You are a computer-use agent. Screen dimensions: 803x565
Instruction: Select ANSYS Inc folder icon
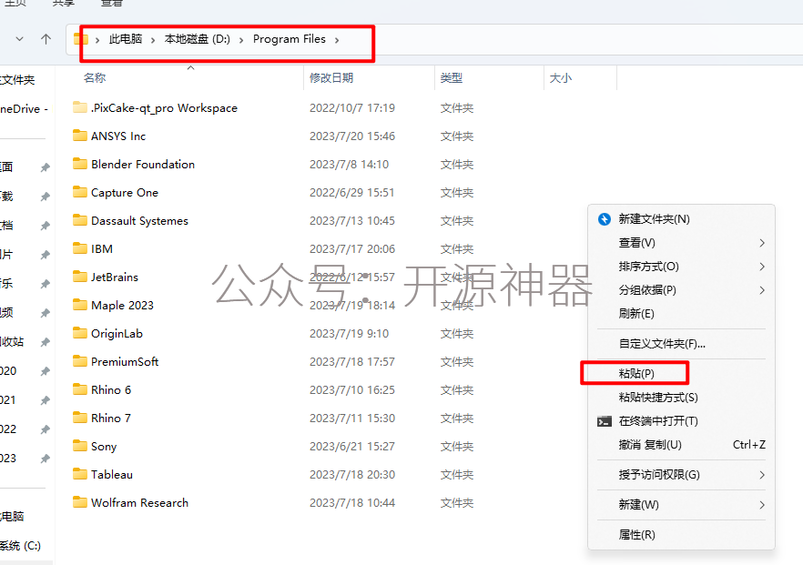pos(80,135)
